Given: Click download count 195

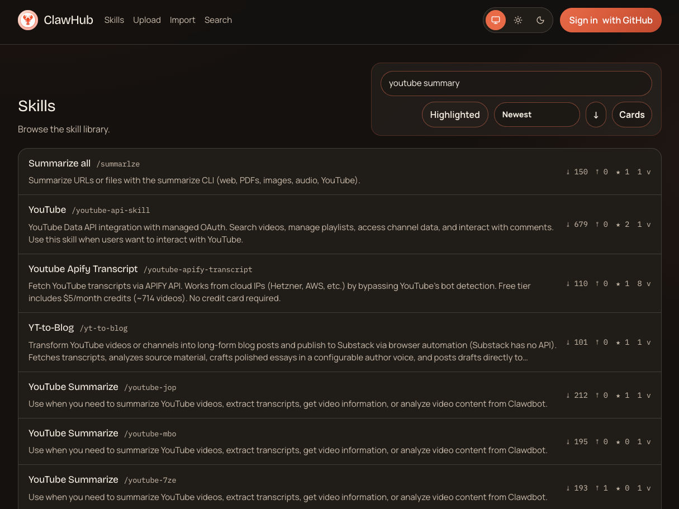Looking at the screenshot, I should click(x=577, y=441).
